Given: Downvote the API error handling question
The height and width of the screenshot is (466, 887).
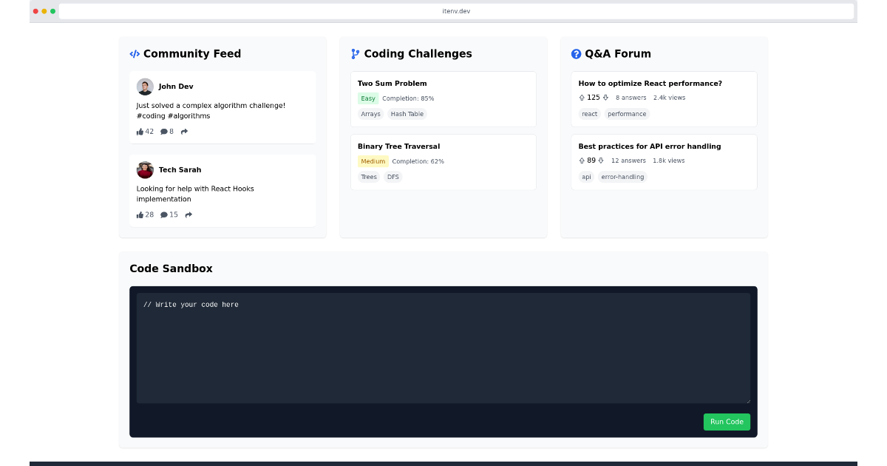Looking at the screenshot, I should (x=599, y=160).
